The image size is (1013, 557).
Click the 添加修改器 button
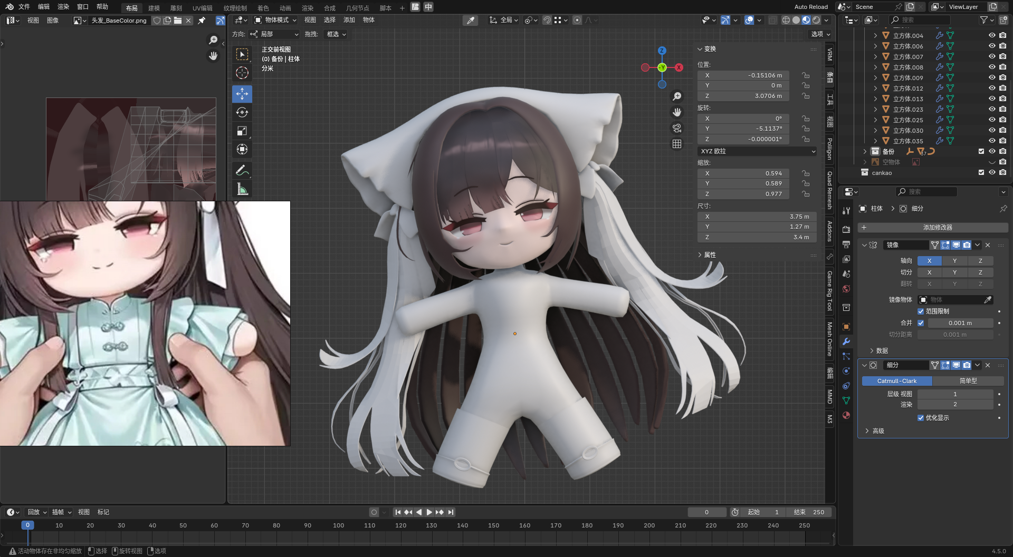click(937, 228)
